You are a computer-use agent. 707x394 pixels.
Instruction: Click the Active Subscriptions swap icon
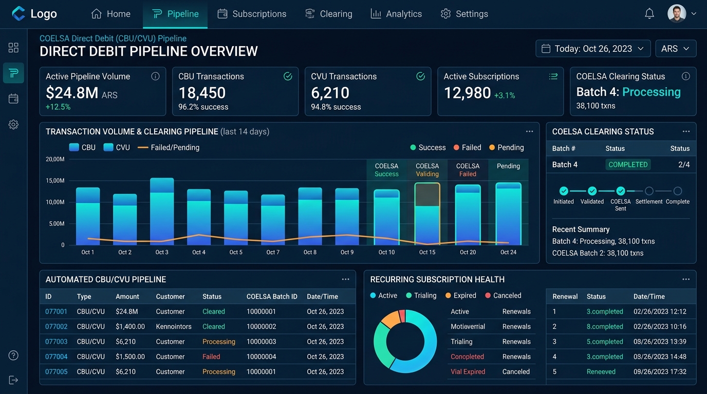[x=553, y=76]
